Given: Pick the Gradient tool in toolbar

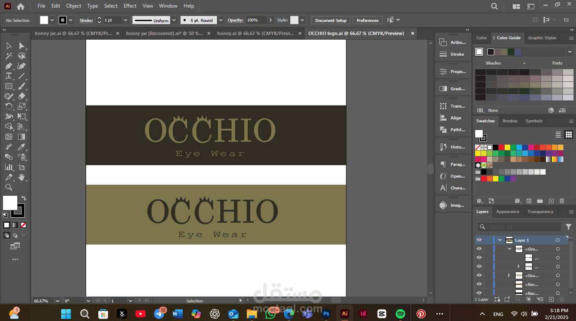Looking at the screenshot, I should [x=22, y=137].
